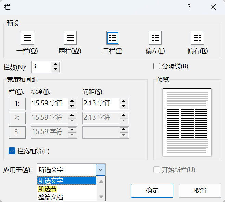The image size is (225, 202).
Task: Confirm with the 确定 button
Action: tap(152, 190)
